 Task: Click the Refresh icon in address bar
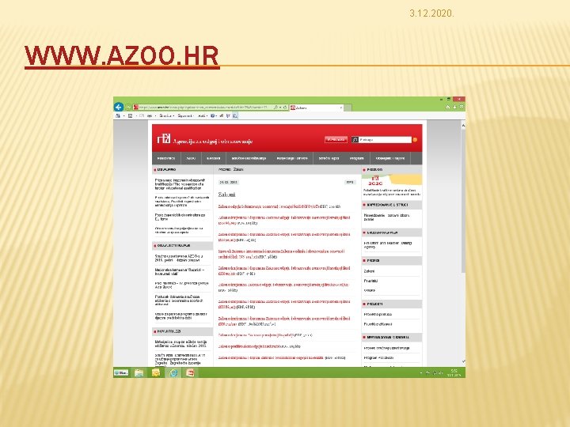click(285, 108)
